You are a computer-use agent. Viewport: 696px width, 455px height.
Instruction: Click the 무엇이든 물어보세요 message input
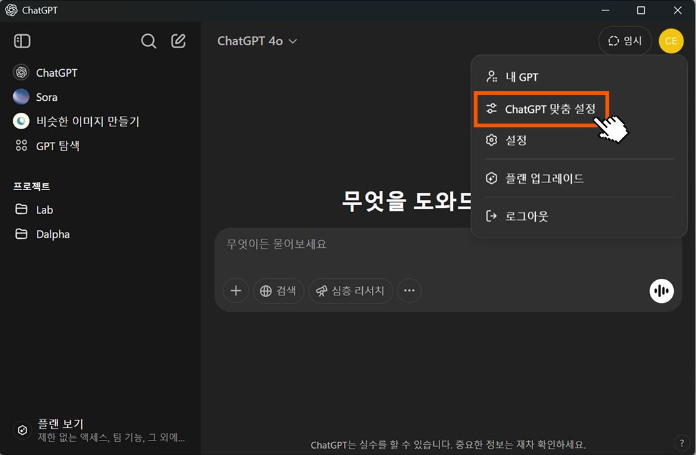(443, 245)
